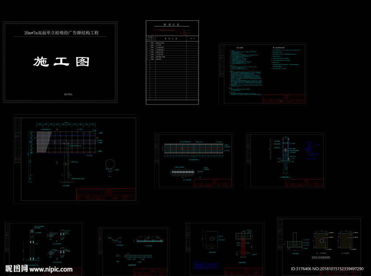371x276 pixels.
Task: Open the column side section sheet
Action: (x=285, y=161)
